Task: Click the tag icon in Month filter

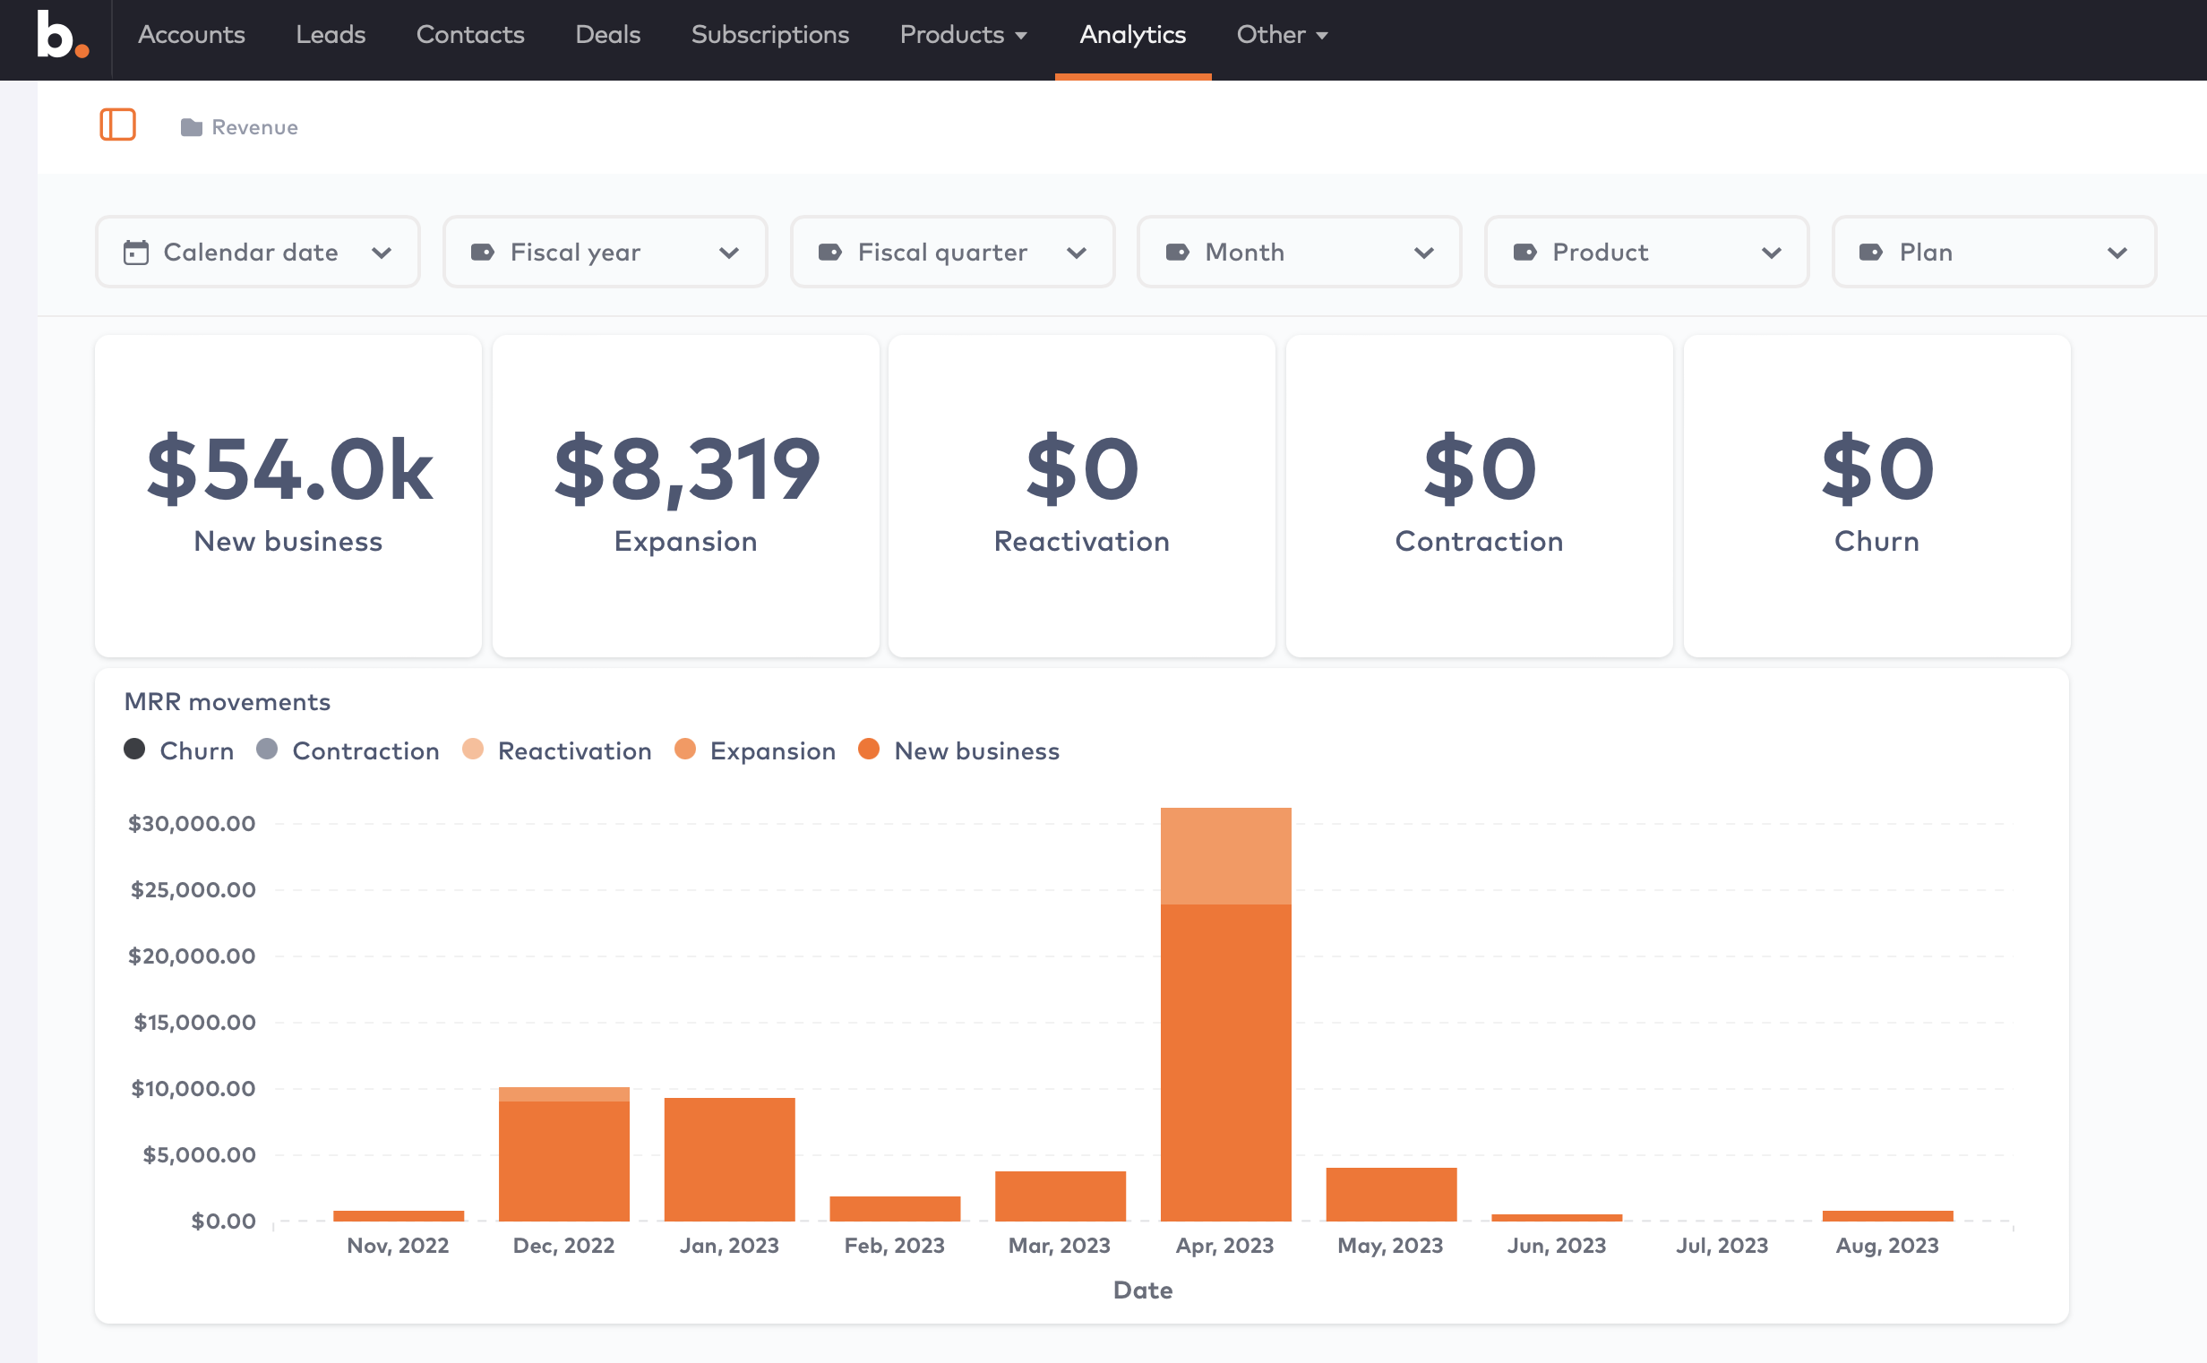Action: (x=1177, y=253)
